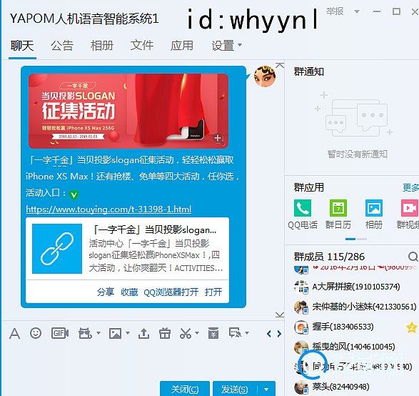Insert a picture via image icon

(115, 333)
